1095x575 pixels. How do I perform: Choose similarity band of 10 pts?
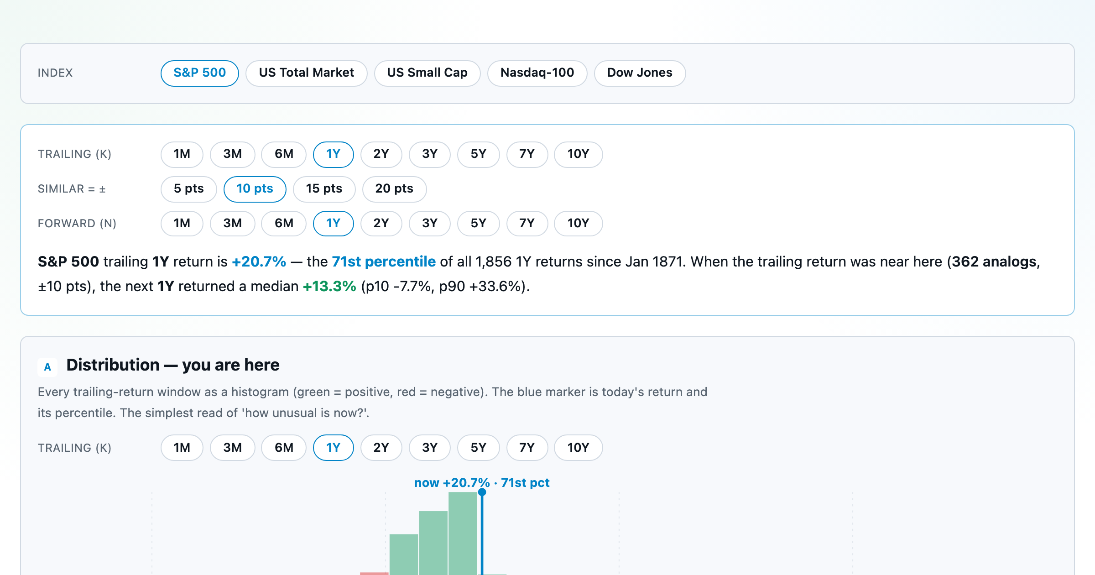255,189
